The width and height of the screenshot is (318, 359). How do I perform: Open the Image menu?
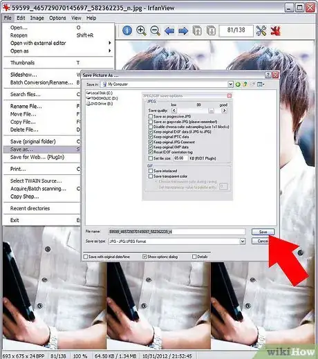37,18
